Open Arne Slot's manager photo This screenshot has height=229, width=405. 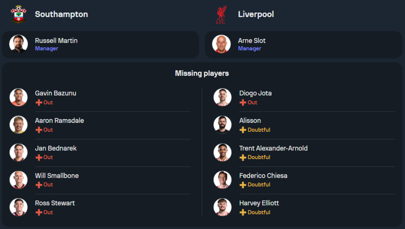coord(222,44)
